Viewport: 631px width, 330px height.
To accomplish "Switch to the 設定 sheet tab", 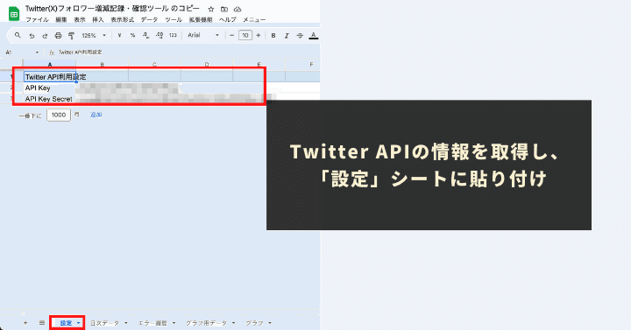I will [x=66, y=323].
